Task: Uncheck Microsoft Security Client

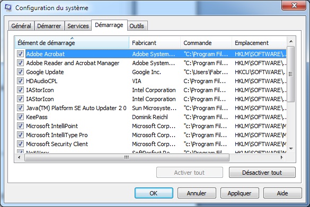Action: coord(20,144)
